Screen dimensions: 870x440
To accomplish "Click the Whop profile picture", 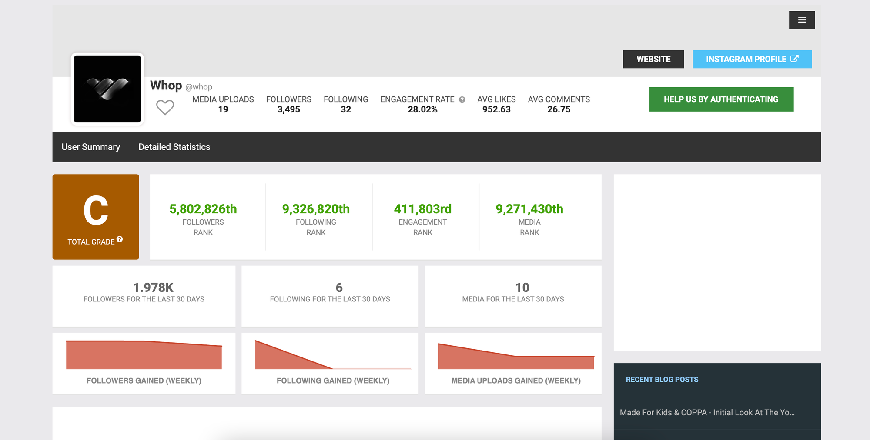I will click(107, 88).
